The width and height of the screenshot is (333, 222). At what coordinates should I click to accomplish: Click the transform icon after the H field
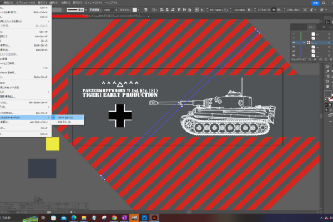[305, 10]
